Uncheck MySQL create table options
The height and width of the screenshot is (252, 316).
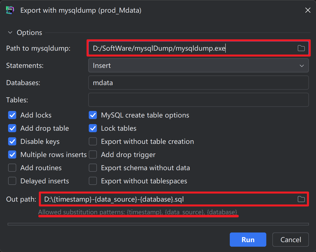click(x=93, y=115)
